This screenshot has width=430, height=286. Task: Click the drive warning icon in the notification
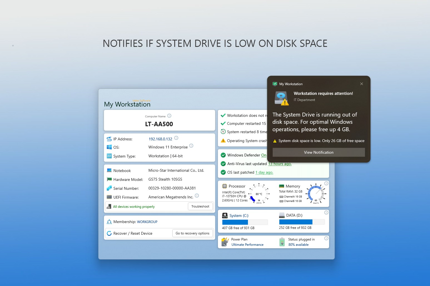tap(282, 98)
